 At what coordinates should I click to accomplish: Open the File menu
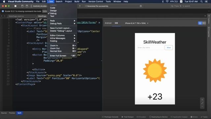click(x=38, y=1)
